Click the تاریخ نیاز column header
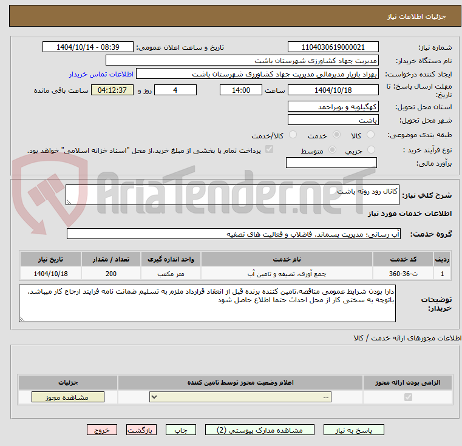The width and height of the screenshot is (462, 446). [x=50, y=259]
